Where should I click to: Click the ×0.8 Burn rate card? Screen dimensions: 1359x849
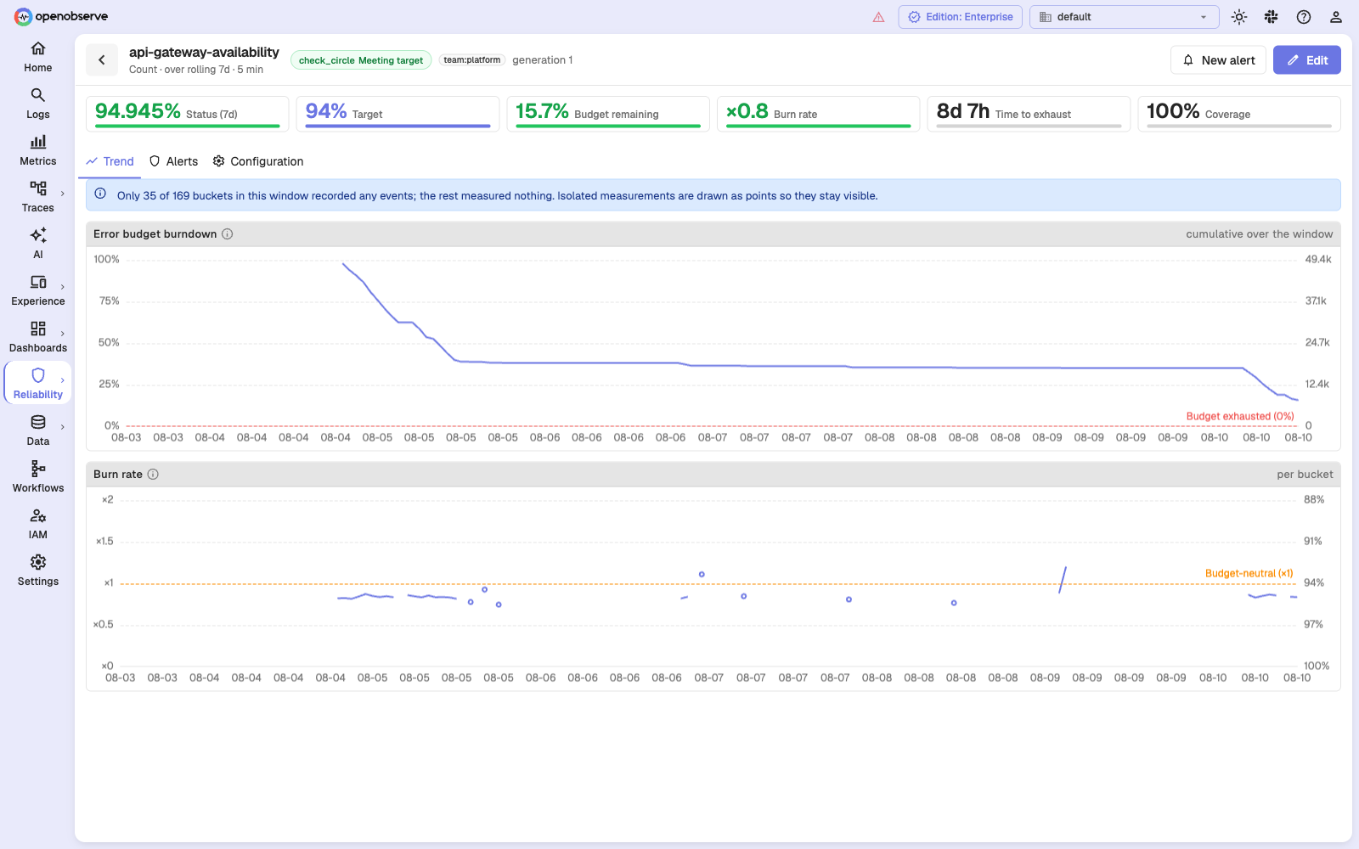(818, 114)
